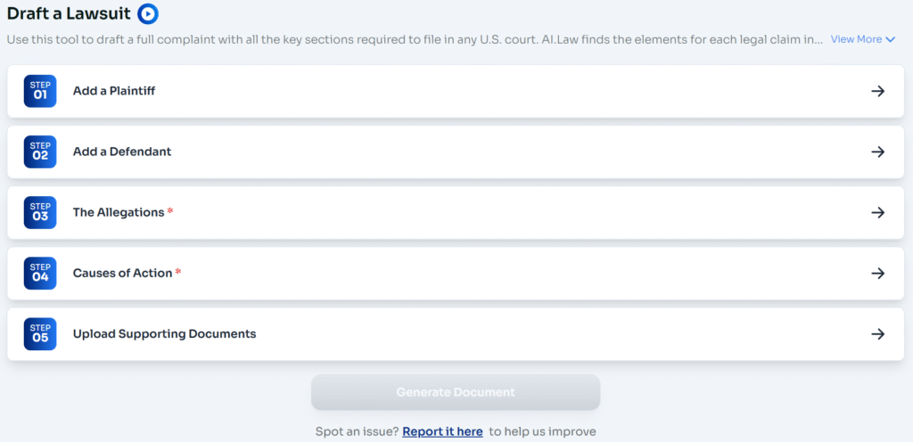This screenshot has width=913, height=442.
Task: Click the Step 02 badge icon
Action: [x=40, y=151]
